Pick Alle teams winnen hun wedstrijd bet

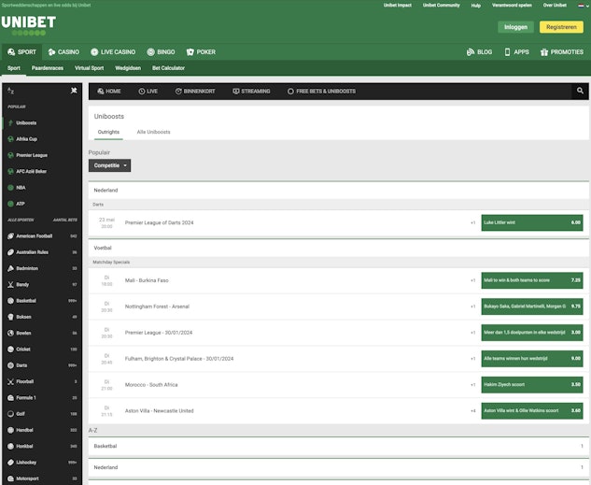point(532,359)
